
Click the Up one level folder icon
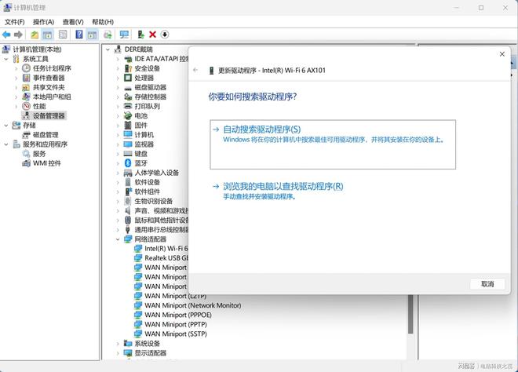[x=35, y=35]
